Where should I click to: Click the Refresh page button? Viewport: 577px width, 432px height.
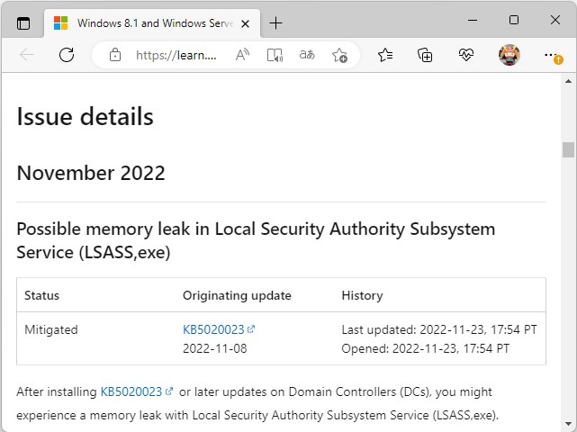[66, 55]
